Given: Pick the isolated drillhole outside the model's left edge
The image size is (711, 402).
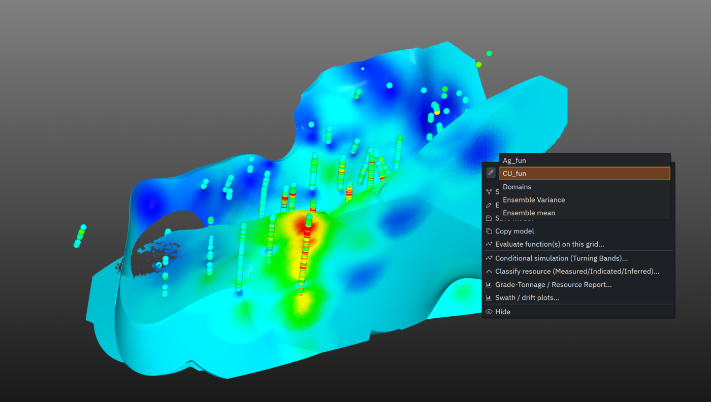Looking at the screenshot, I should (80, 236).
